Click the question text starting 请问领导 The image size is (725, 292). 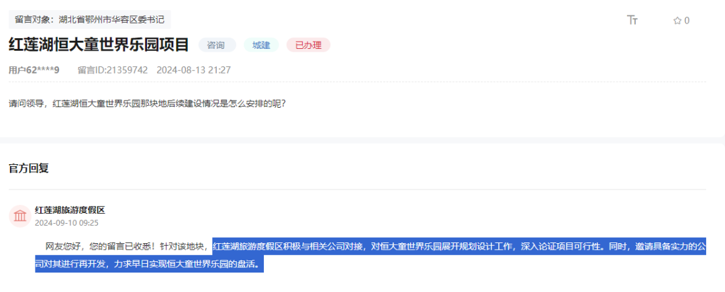(x=148, y=103)
